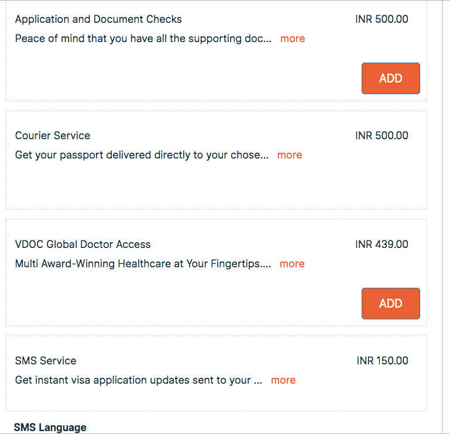Expand 'more' for Application and Document Checks

(293, 39)
